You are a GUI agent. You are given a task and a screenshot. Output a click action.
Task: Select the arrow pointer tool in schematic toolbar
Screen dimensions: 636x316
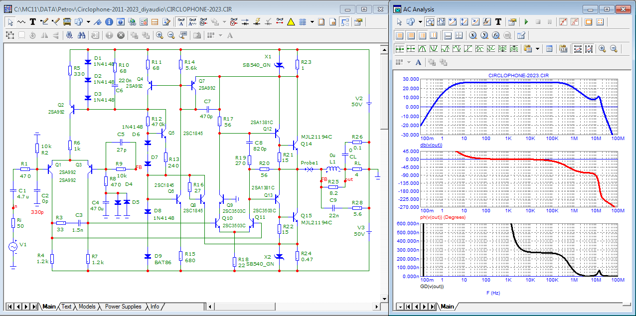point(10,22)
